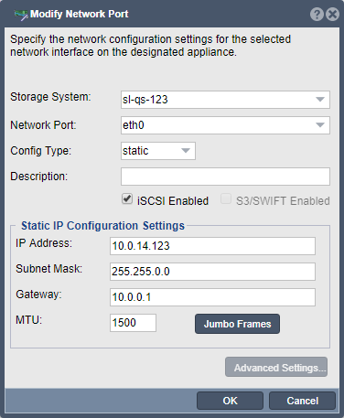Cancel the network port changes
The height and width of the screenshot is (418, 344).
(x=302, y=401)
